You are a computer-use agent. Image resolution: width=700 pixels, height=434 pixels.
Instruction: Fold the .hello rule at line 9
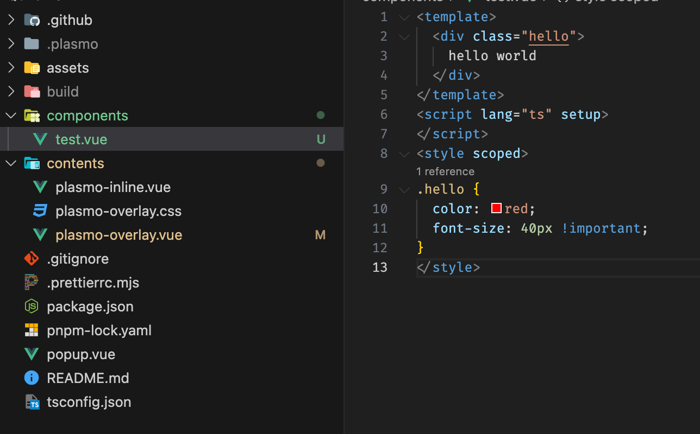[x=404, y=189]
